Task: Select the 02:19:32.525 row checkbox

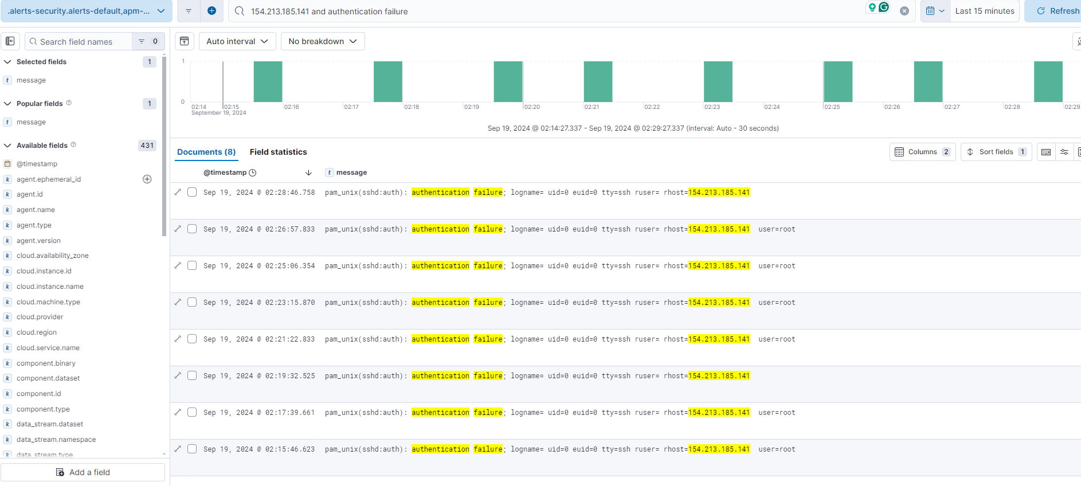Action: coord(192,375)
